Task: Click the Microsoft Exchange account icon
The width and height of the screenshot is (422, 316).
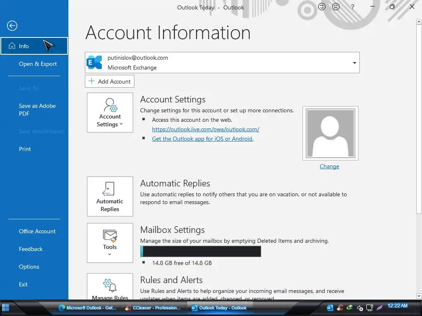Action: [94, 63]
